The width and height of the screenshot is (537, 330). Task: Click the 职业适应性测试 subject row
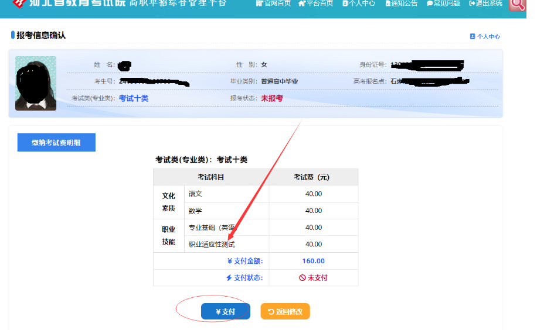(x=211, y=245)
